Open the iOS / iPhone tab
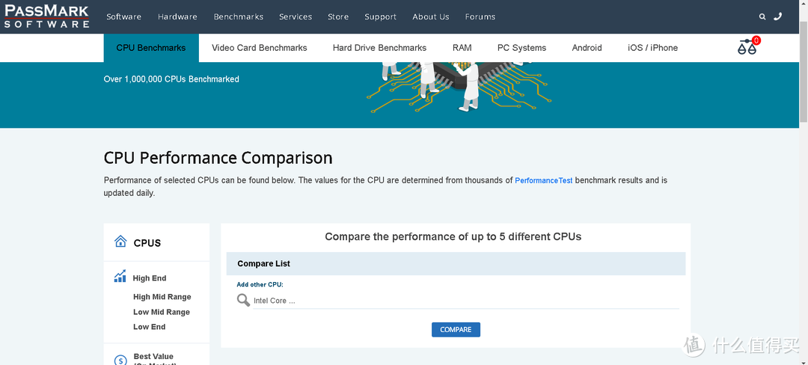The width and height of the screenshot is (808, 365). click(x=652, y=48)
